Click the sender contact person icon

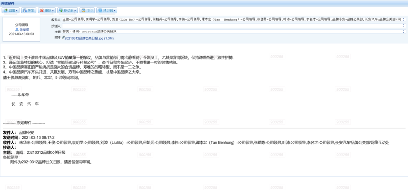pos(17,30)
